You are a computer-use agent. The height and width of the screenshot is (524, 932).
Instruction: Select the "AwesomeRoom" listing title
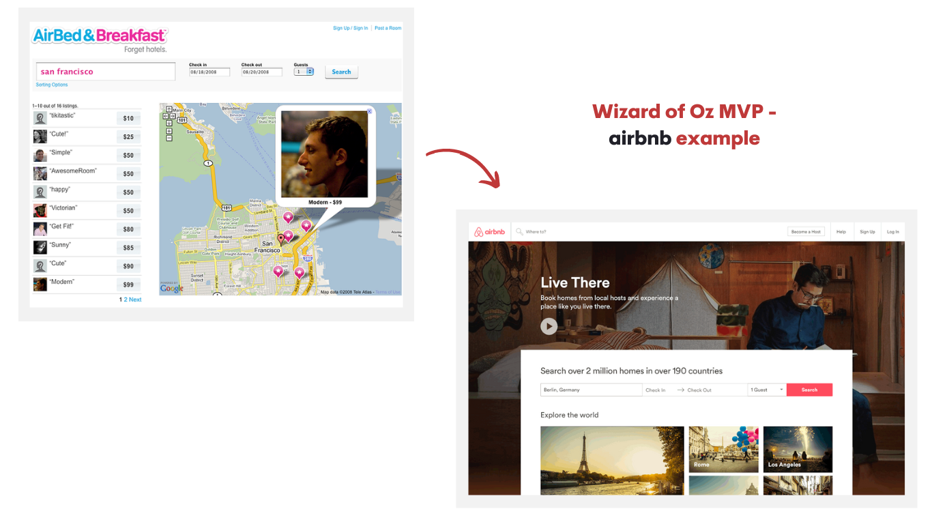tap(73, 171)
